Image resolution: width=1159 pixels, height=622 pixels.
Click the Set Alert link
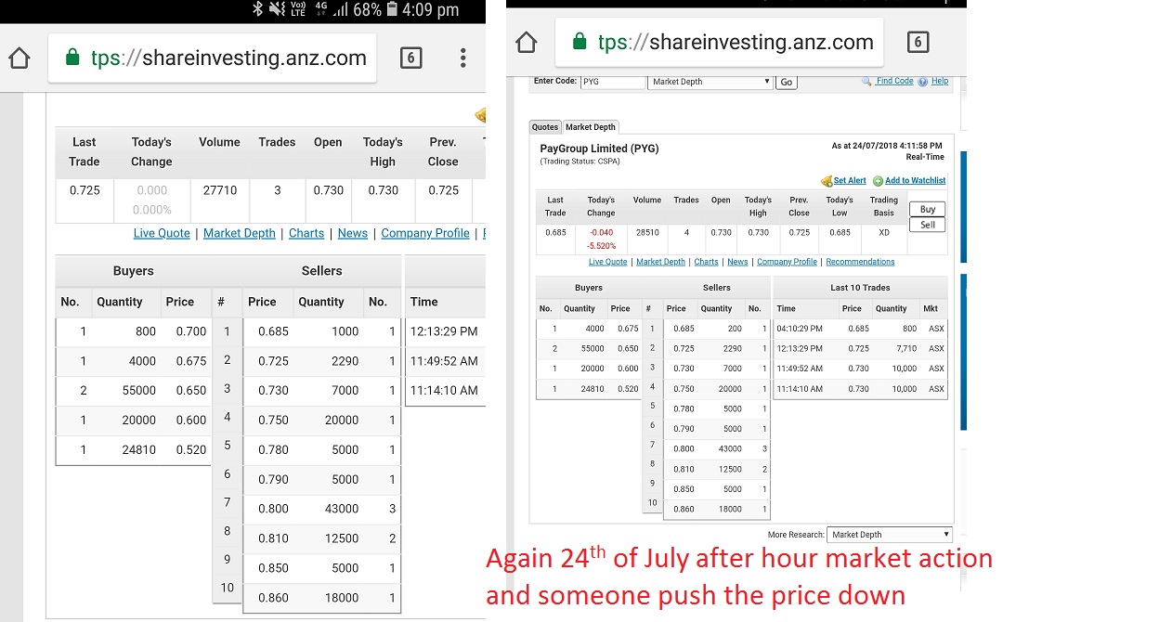850,181
